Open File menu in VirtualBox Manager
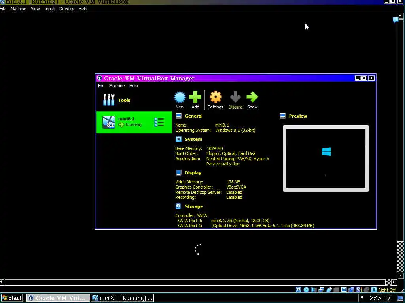This screenshot has height=303, width=405. pyautogui.click(x=101, y=86)
